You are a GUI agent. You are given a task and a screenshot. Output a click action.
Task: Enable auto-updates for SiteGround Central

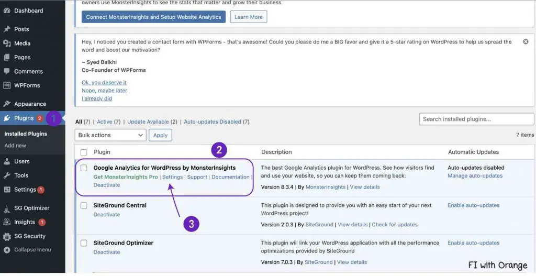[473, 205]
